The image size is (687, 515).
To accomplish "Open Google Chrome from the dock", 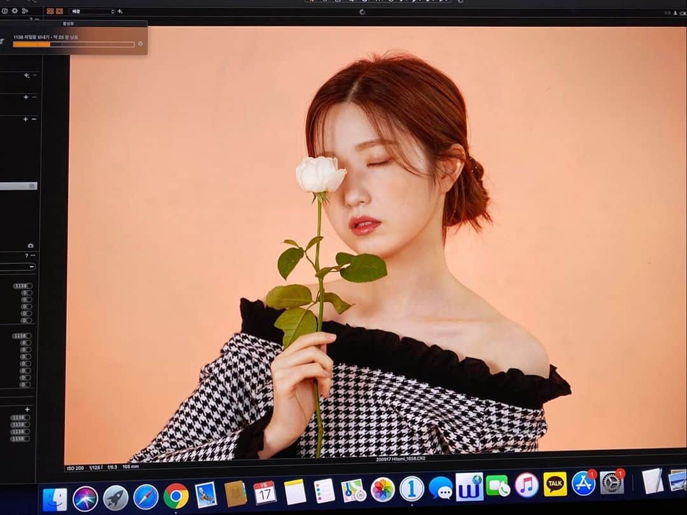I will click(x=176, y=496).
